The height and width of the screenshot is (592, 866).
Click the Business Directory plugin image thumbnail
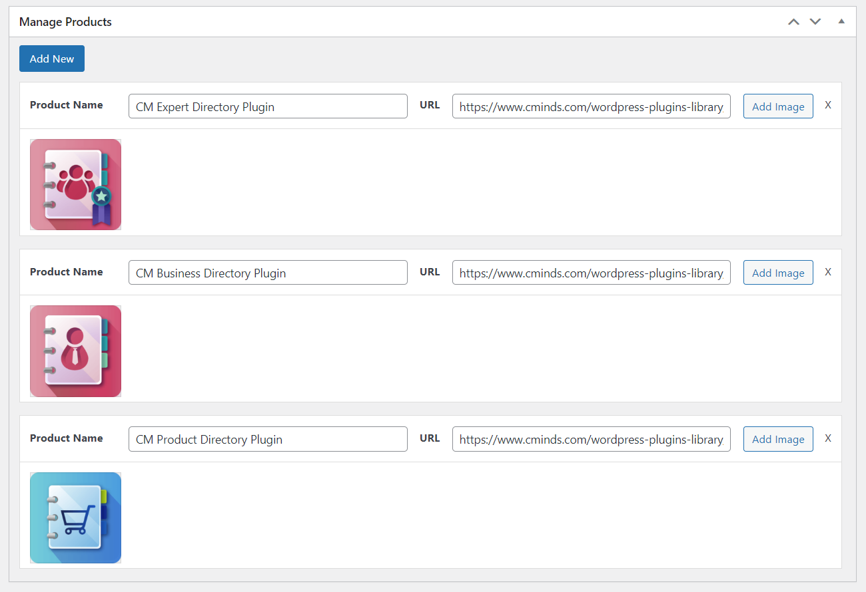click(x=75, y=351)
